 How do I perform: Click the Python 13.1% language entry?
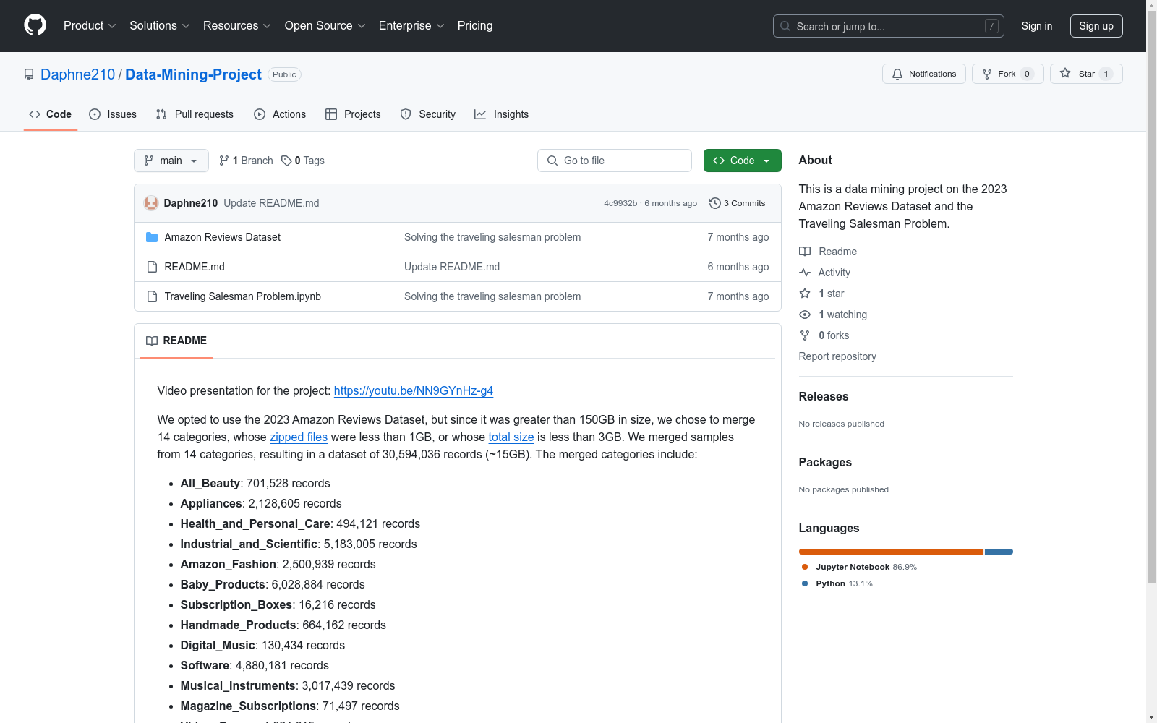[837, 583]
